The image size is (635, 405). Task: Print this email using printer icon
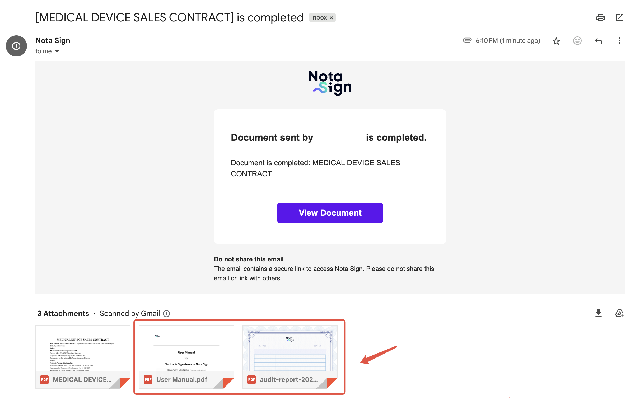click(600, 17)
